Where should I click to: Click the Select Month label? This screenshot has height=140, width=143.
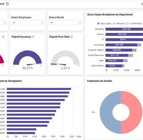56,18
